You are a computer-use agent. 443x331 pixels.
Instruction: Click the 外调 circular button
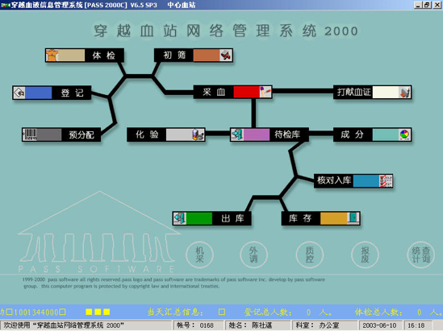(253, 254)
